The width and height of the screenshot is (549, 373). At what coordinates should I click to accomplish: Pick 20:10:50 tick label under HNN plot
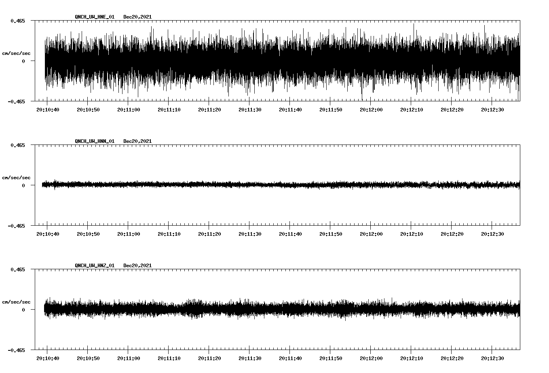point(88,234)
